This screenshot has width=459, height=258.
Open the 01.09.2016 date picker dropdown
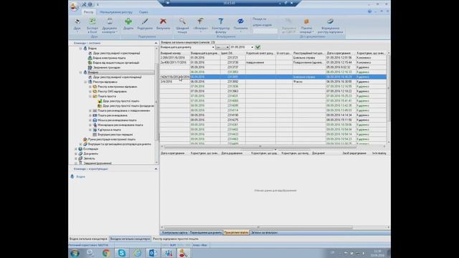pyautogui.click(x=252, y=47)
